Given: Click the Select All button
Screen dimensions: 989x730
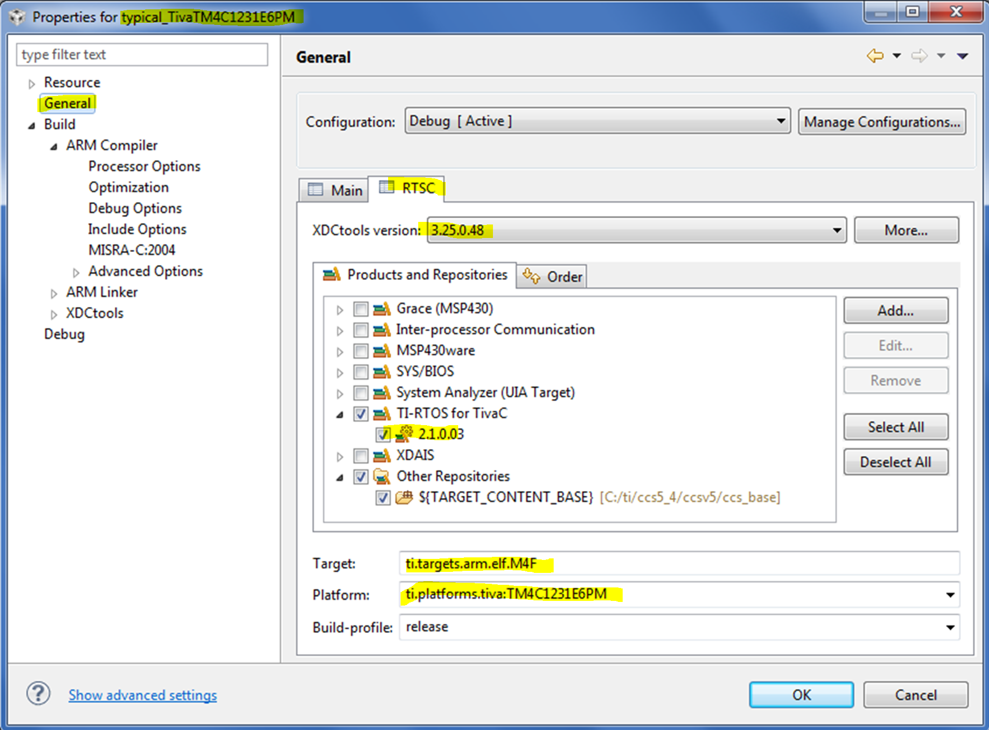Looking at the screenshot, I should 896,427.
